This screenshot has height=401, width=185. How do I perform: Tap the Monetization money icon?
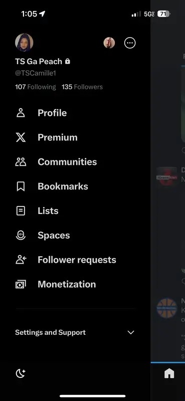point(21,284)
